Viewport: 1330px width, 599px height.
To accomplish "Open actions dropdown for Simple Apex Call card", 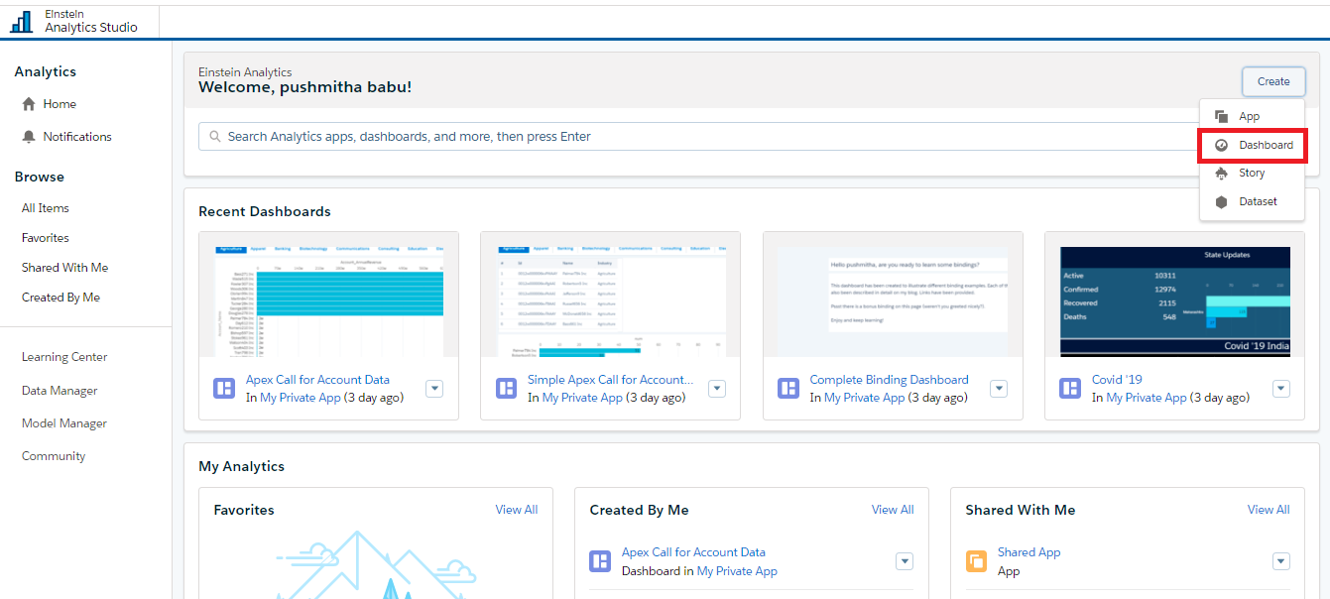I will pos(717,389).
